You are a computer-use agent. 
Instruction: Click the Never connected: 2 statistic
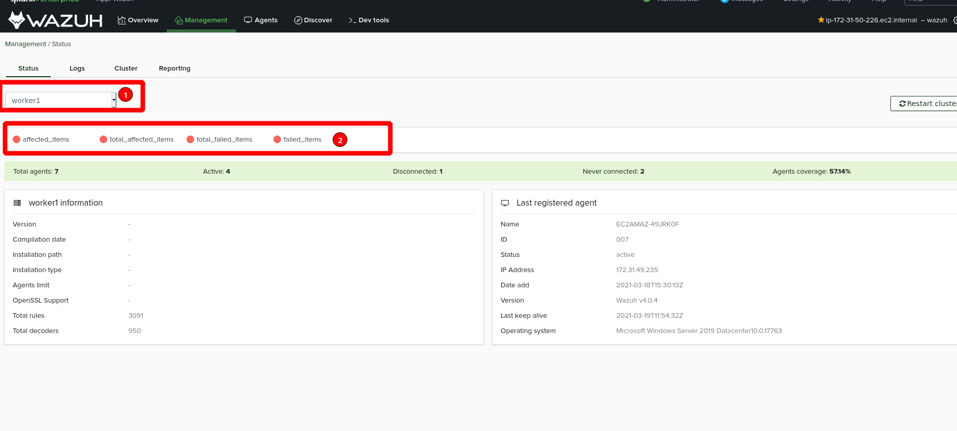click(613, 172)
